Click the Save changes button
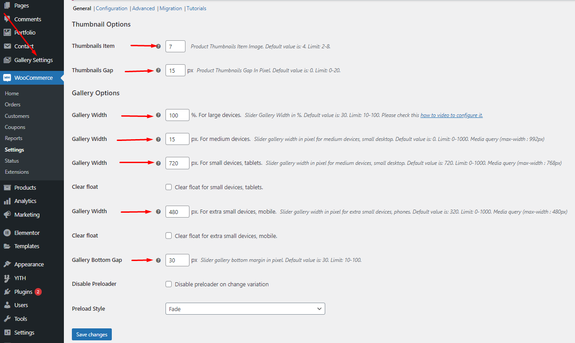 pos(92,335)
